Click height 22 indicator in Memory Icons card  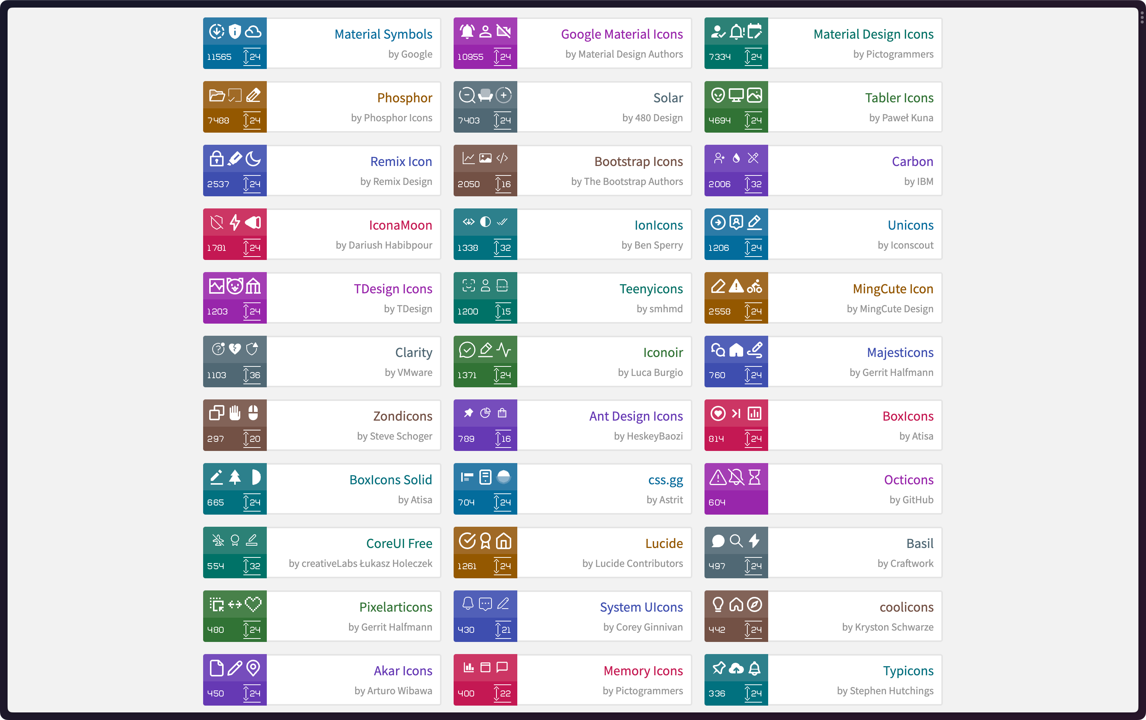tap(502, 693)
